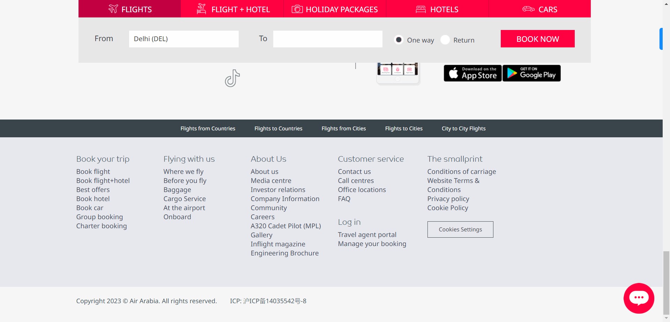Open Flights from Countries menu item
The height and width of the screenshot is (322, 670).
[x=208, y=129]
